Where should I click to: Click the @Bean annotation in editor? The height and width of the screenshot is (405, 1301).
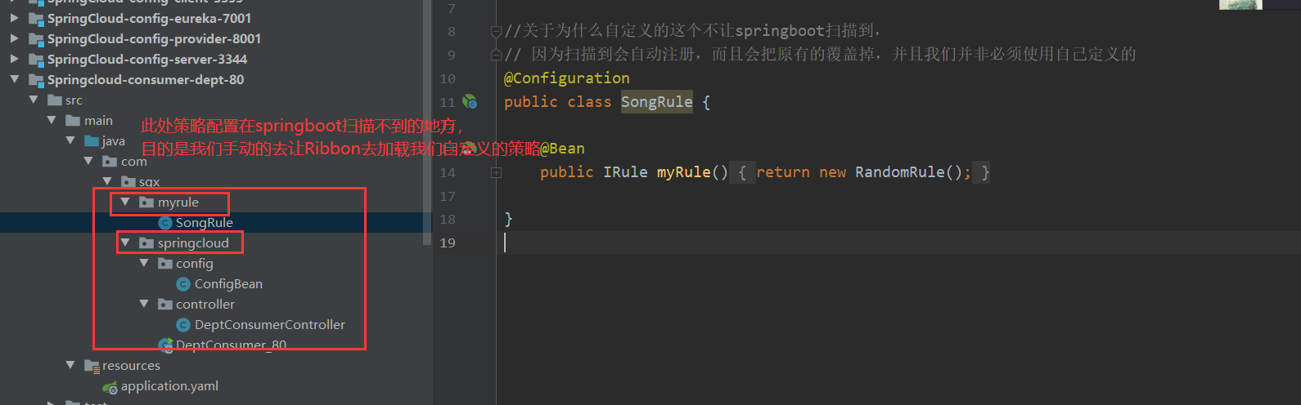pos(562,149)
